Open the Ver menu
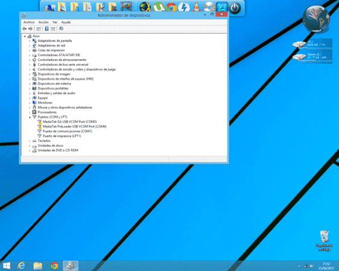 point(55,22)
